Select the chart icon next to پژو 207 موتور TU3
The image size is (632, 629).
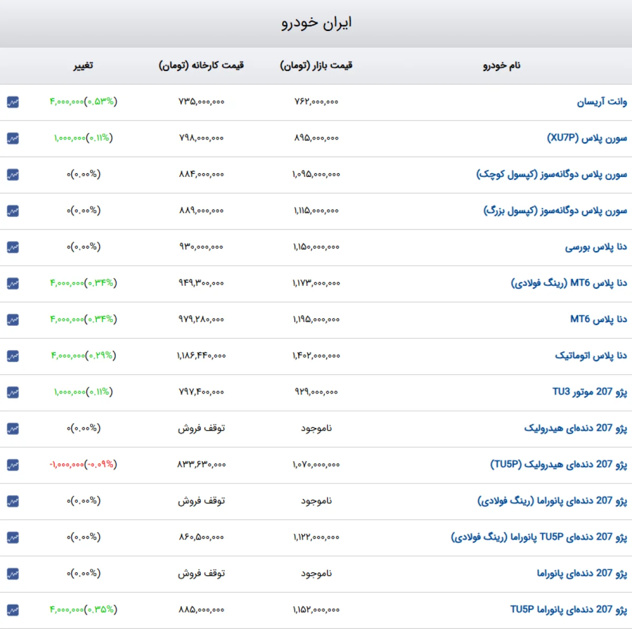[x=13, y=392]
